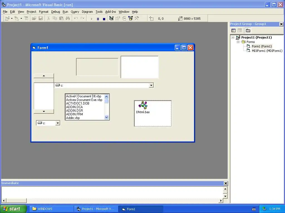285x213 pixels.
Task: Open the Form Layout Window icon
Action: pyautogui.click(x=124, y=19)
